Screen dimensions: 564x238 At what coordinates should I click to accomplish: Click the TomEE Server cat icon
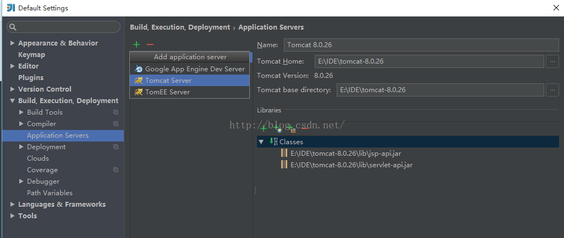pos(139,92)
